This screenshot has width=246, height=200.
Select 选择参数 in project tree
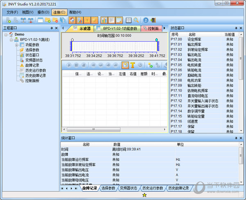click(32, 50)
